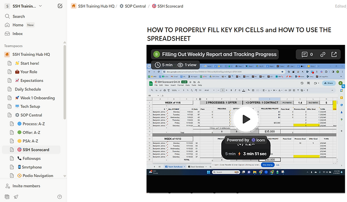
Task: Go to SOP Central breadcrumb
Action: coord(133,6)
